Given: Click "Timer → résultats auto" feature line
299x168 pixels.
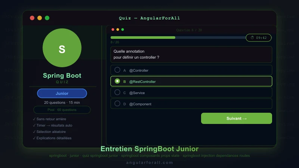Looking at the screenshot, I should tap(52, 125).
